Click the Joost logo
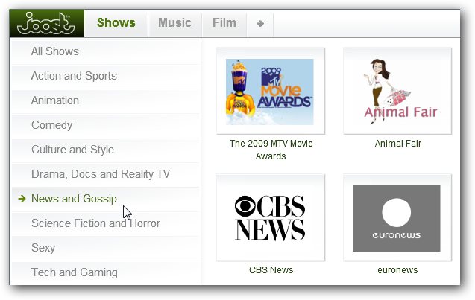475x300 pixels. 47,23
